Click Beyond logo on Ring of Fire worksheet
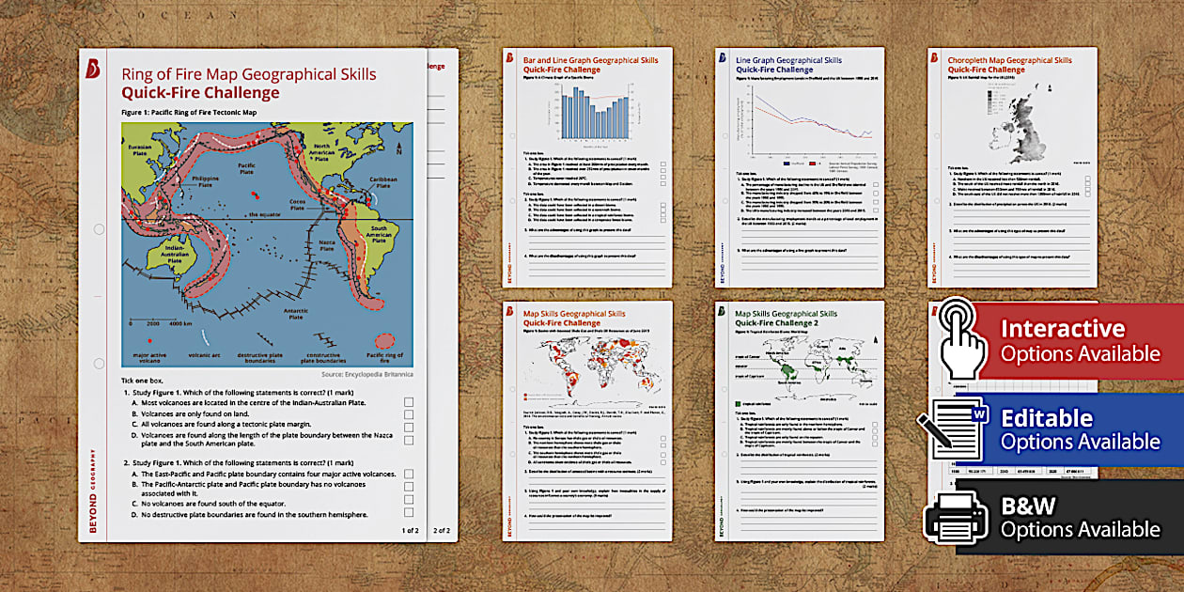 [x=93, y=68]
